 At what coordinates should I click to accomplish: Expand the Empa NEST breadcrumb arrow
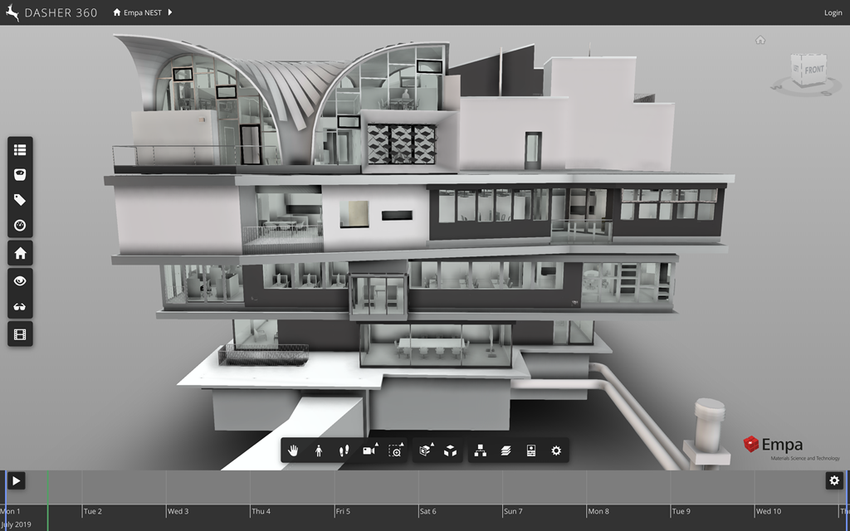pyautogui.click(x=170, y=12)
